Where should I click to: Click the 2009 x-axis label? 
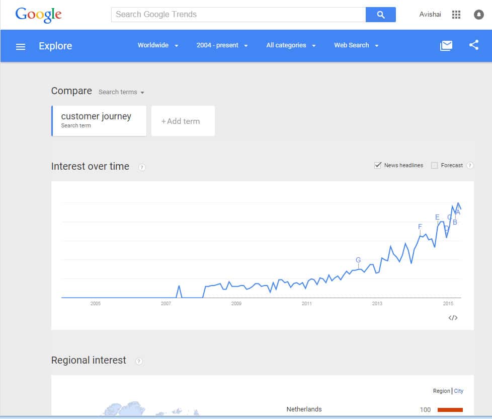236,303
